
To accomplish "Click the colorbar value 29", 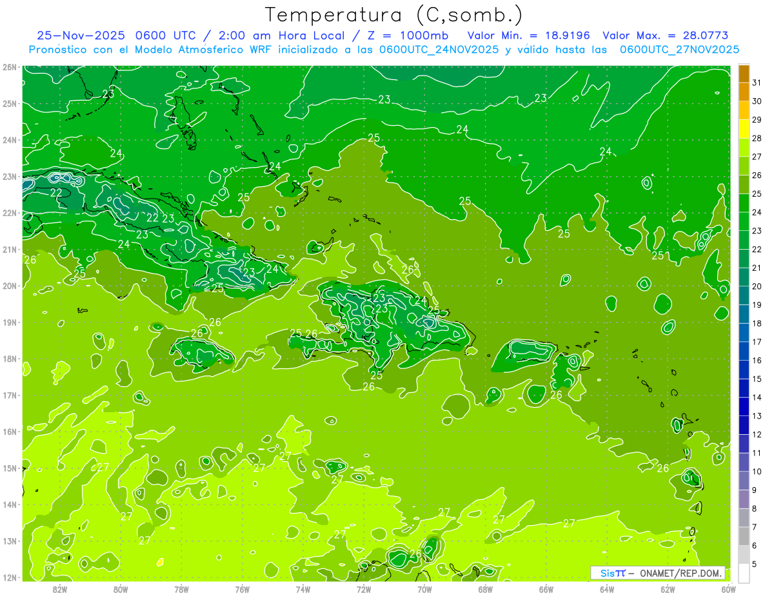I will click(758, 120).
